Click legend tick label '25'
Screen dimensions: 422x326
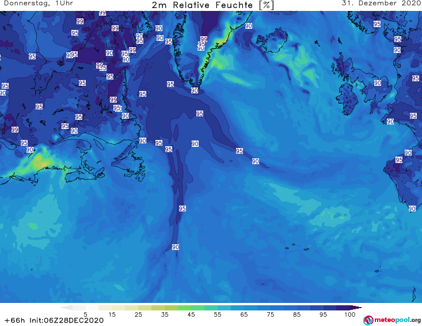coord(138,314)
